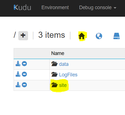
Task: Download the LogFiles folder
Action: tap(18, 74)
